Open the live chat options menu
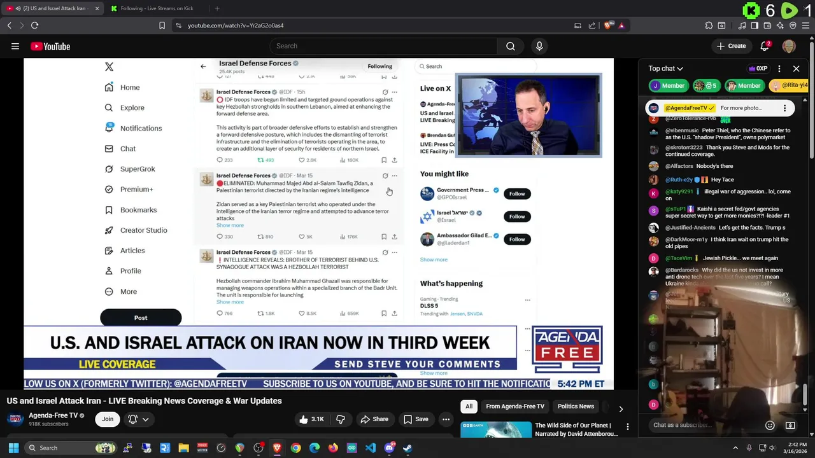The width and height of the screenshot is (815, 458). coord(779,69)
